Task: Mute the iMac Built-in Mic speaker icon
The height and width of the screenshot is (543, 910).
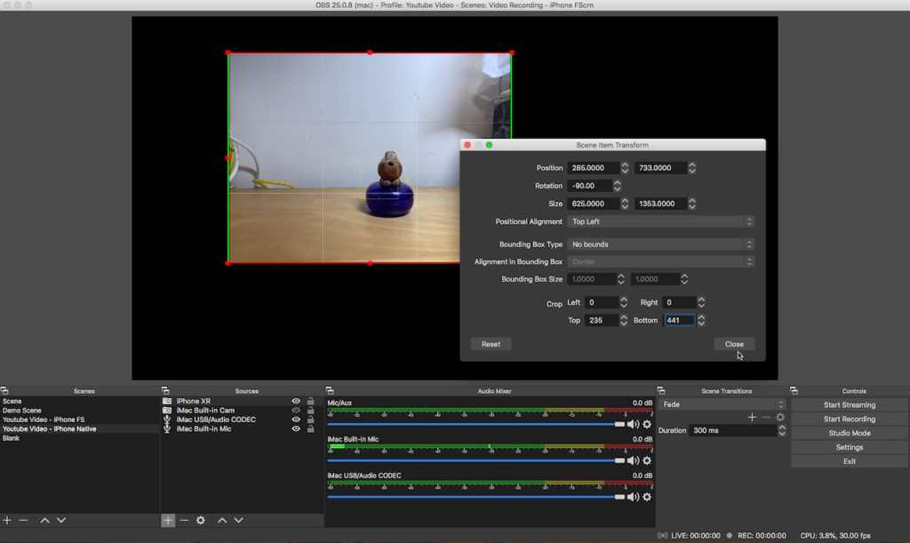Action: [x=633, y=460]
